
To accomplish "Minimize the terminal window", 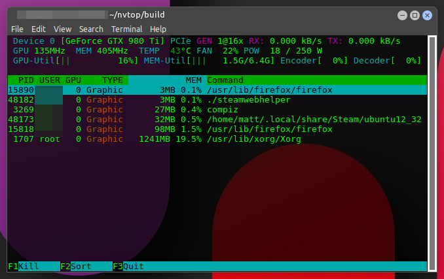I will (x=402, y=14).
